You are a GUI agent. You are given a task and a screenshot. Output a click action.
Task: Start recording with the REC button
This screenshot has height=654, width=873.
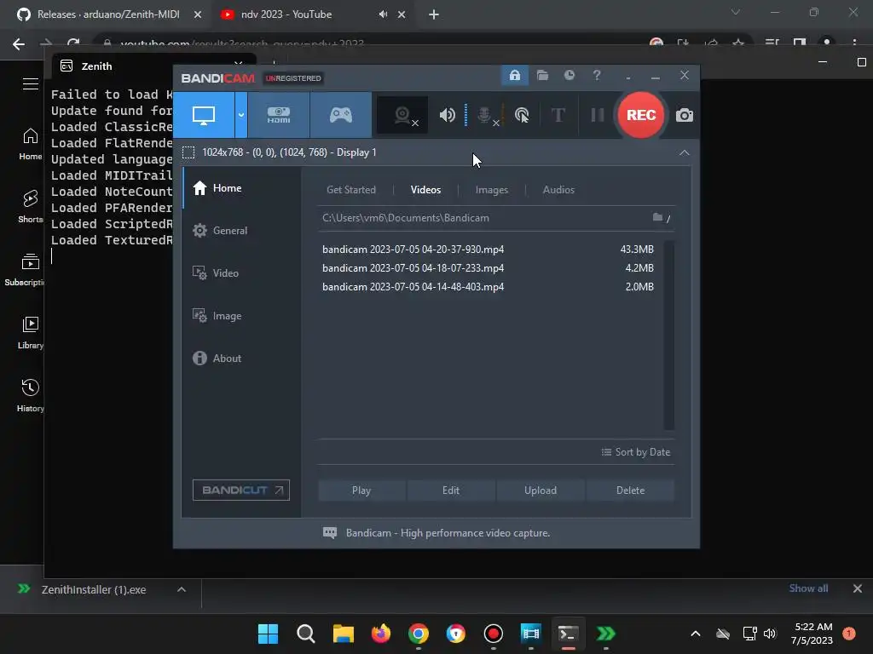pyautogui.click(x=641, y=115)
